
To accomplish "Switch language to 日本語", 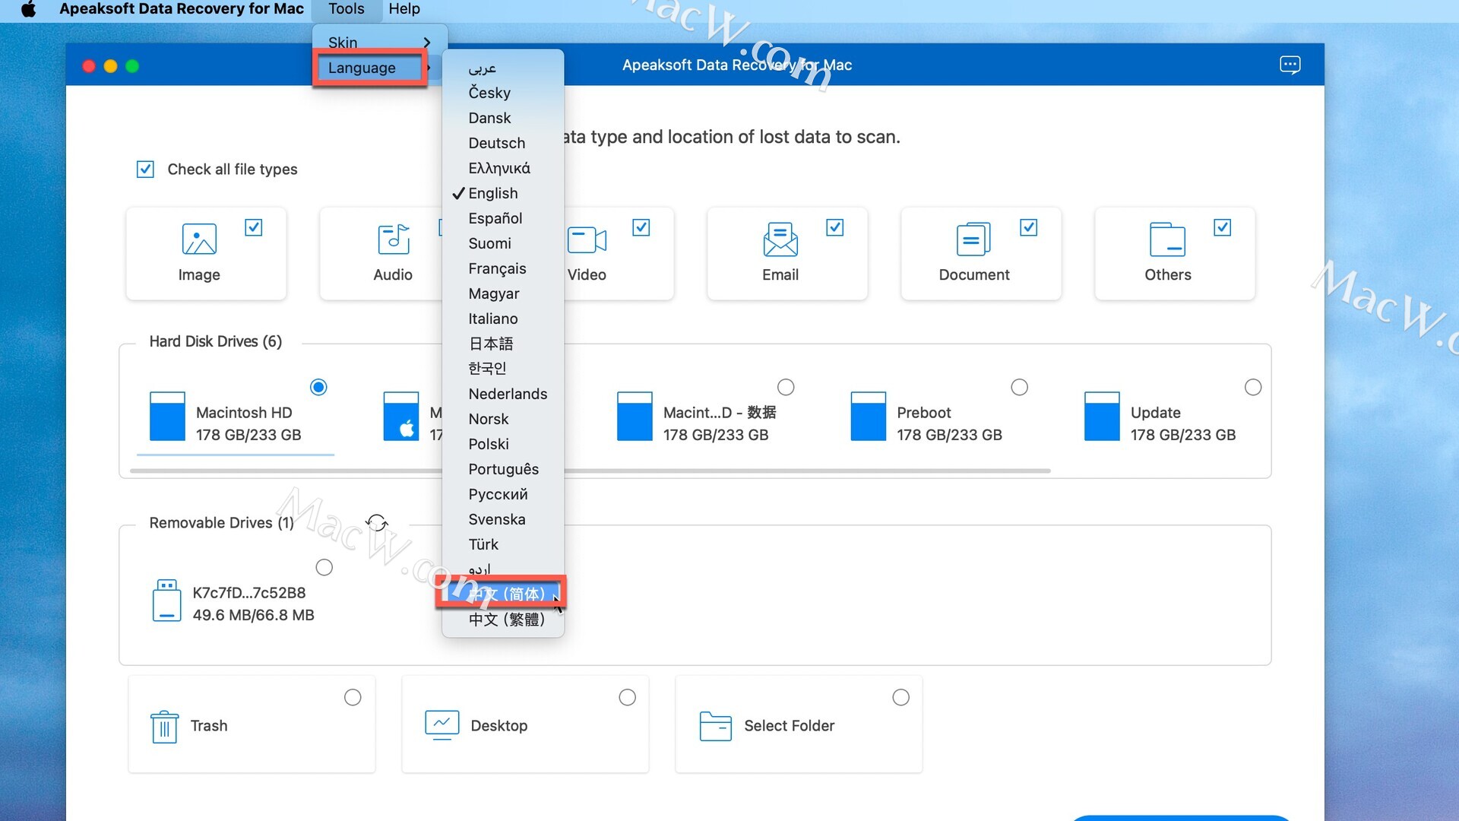I will (x=503, y=344).
